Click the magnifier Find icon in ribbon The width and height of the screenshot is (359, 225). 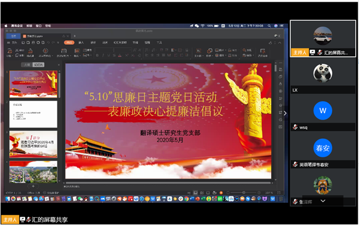[244, 50]
